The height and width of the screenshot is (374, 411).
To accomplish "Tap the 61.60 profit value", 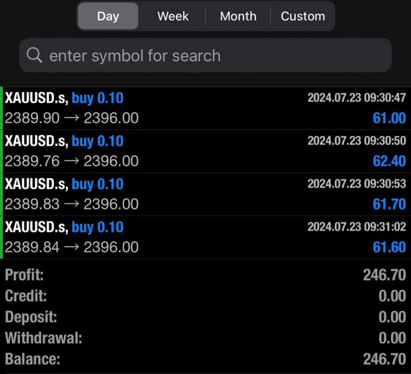I will pyautogui.click(x=389, y=247).
